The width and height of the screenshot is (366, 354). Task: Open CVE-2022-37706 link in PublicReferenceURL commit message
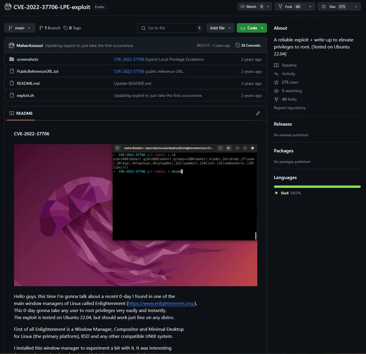[129, 71]
